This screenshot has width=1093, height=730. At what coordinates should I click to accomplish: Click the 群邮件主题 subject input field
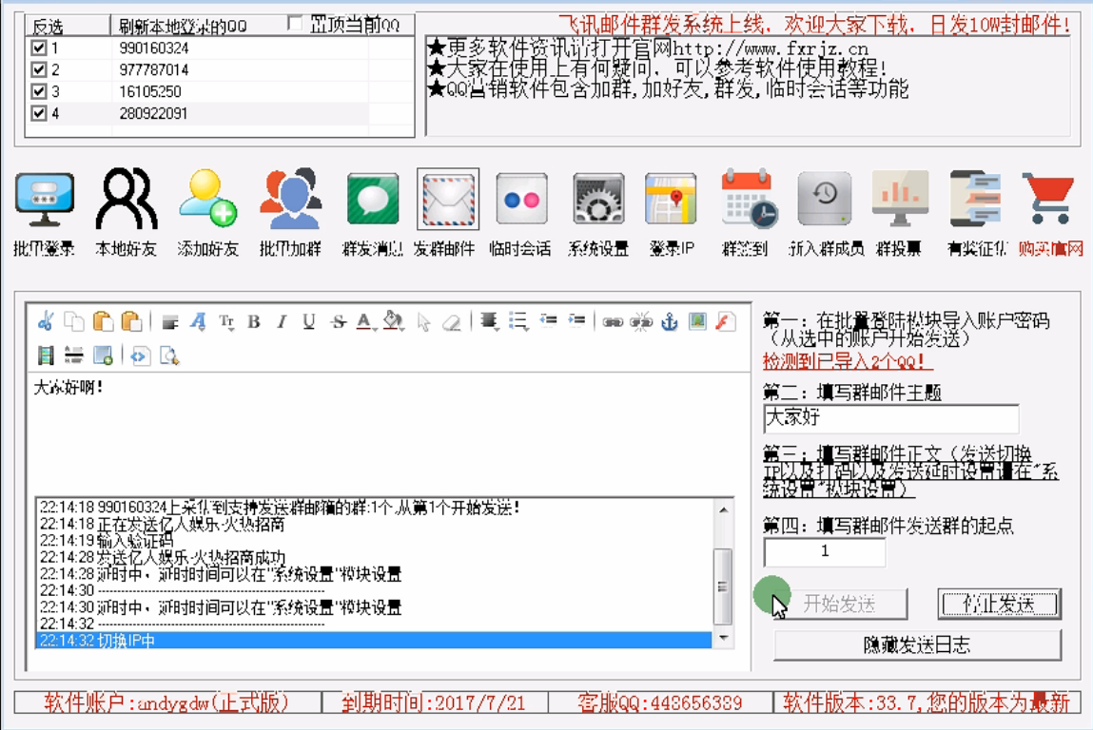click(x=890, y=418)
